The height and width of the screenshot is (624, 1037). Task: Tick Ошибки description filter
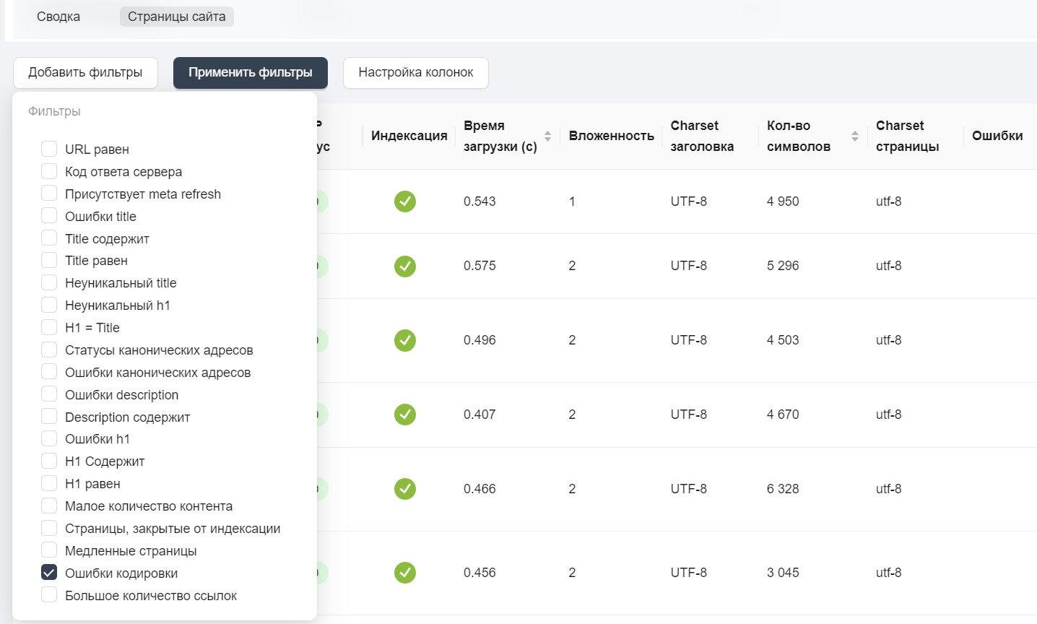click(49, 394)
